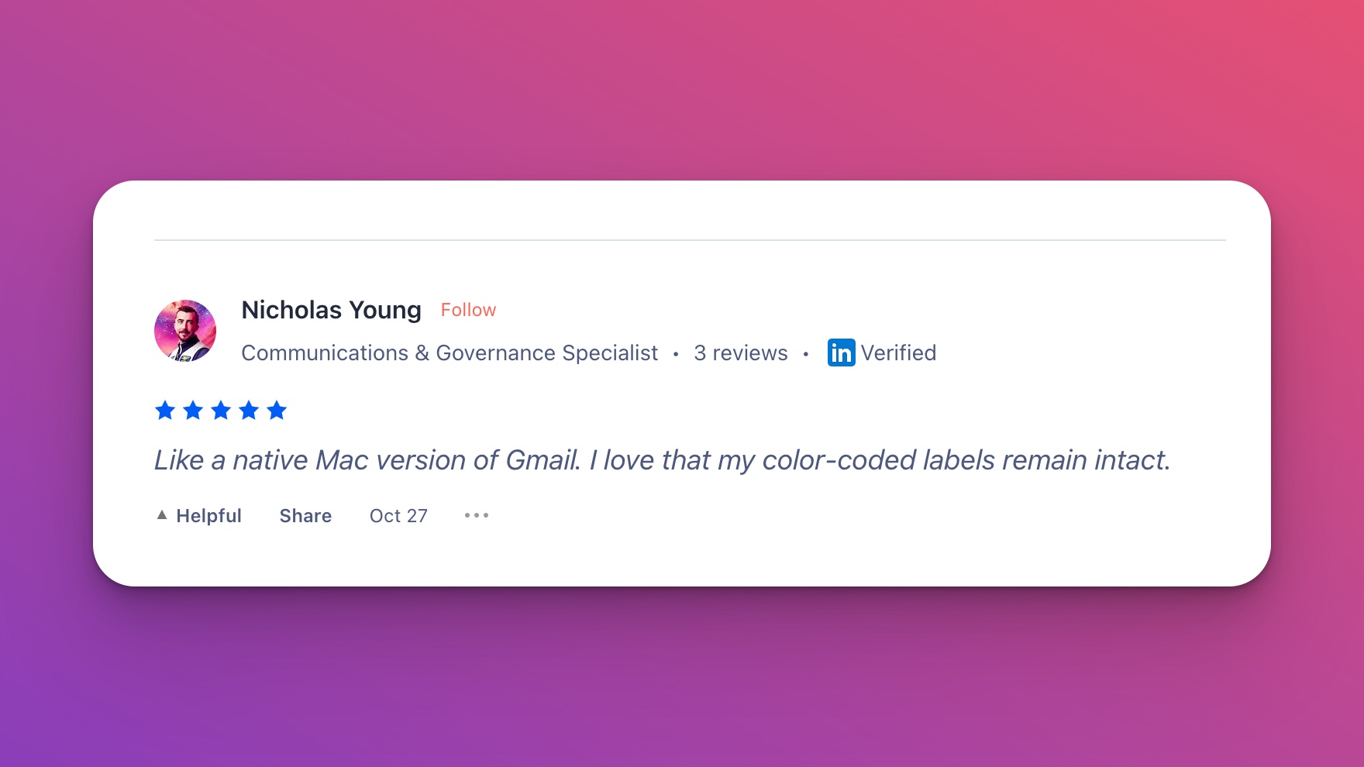Mark the review as Helpful
The height and width of the screenshot is (767, 1364).
pos(208,516)
